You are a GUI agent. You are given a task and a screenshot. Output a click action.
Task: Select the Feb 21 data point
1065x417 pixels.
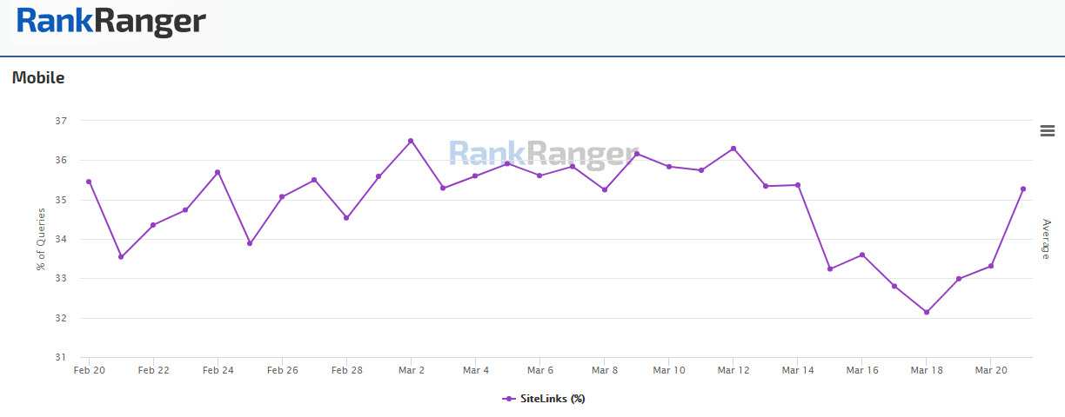(121, 257)
